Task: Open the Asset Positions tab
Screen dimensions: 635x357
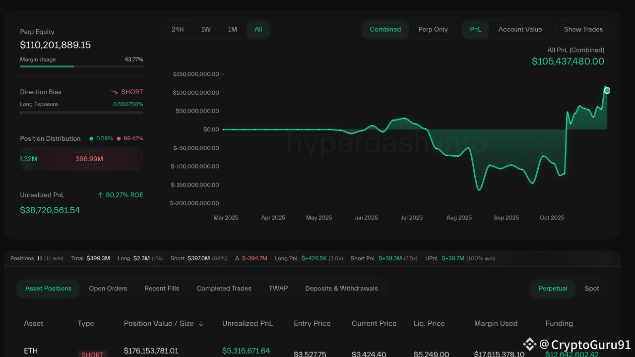Action: click(x=49, y=288)
